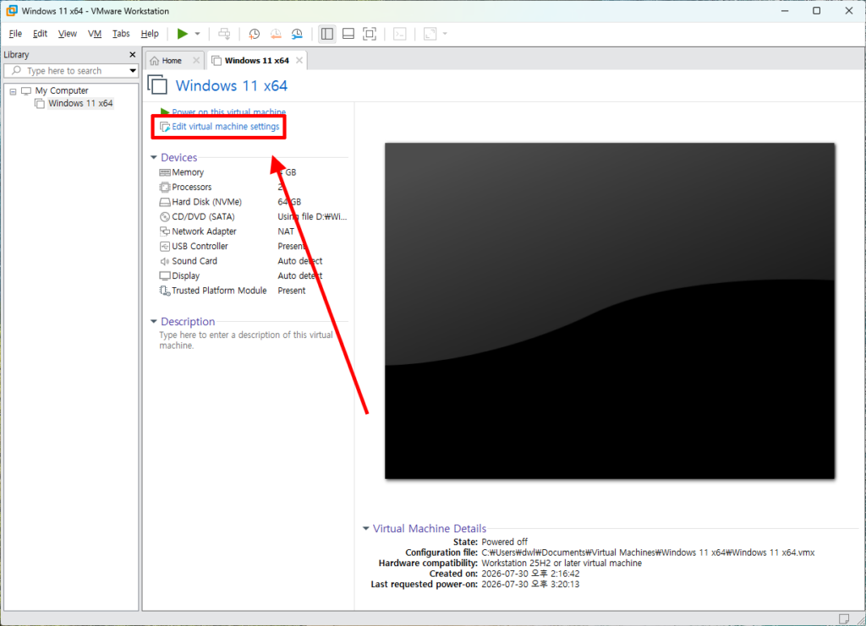Click the console view toolbar icon

[400, 34]
